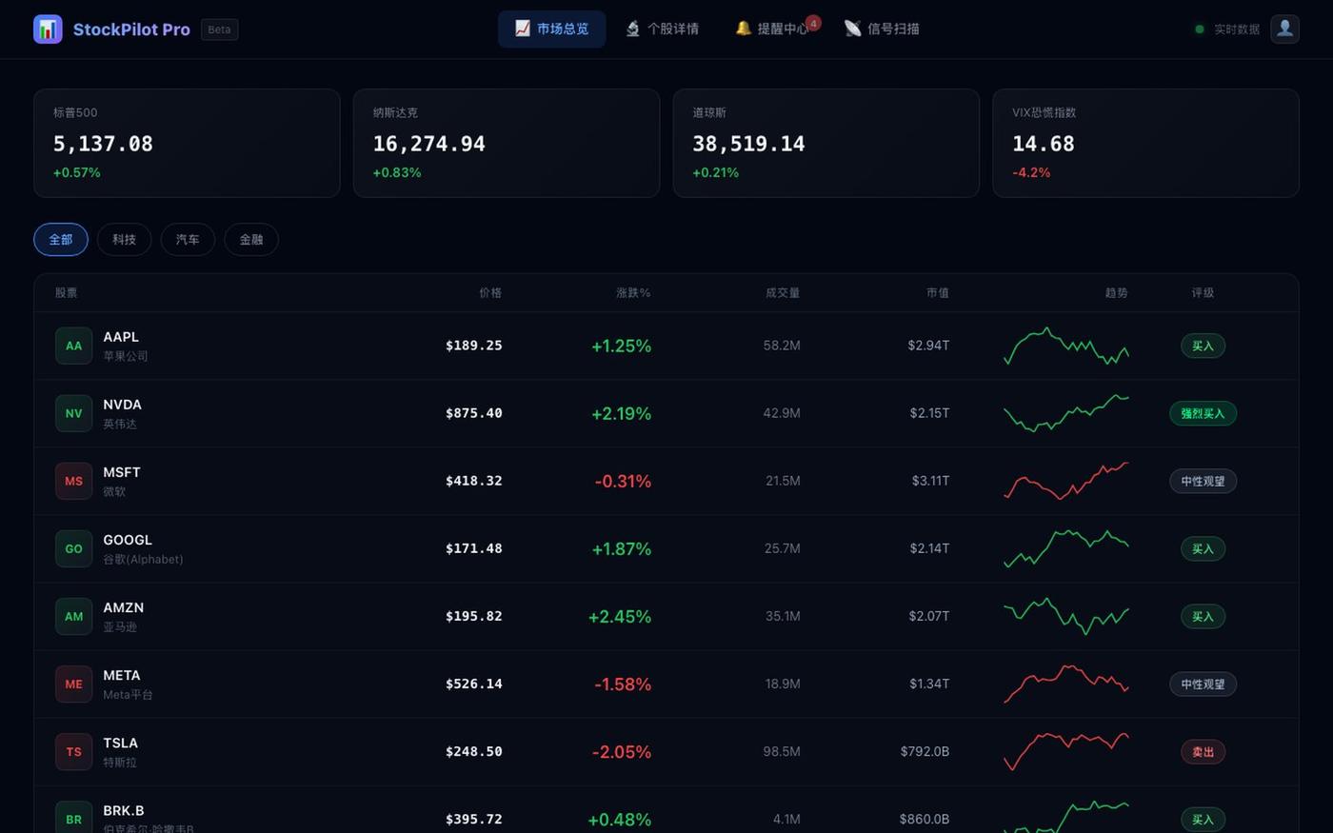Screen dimensions: 1333x833
Task: Click the 实时数据 status text
Action: (1237, 30)
